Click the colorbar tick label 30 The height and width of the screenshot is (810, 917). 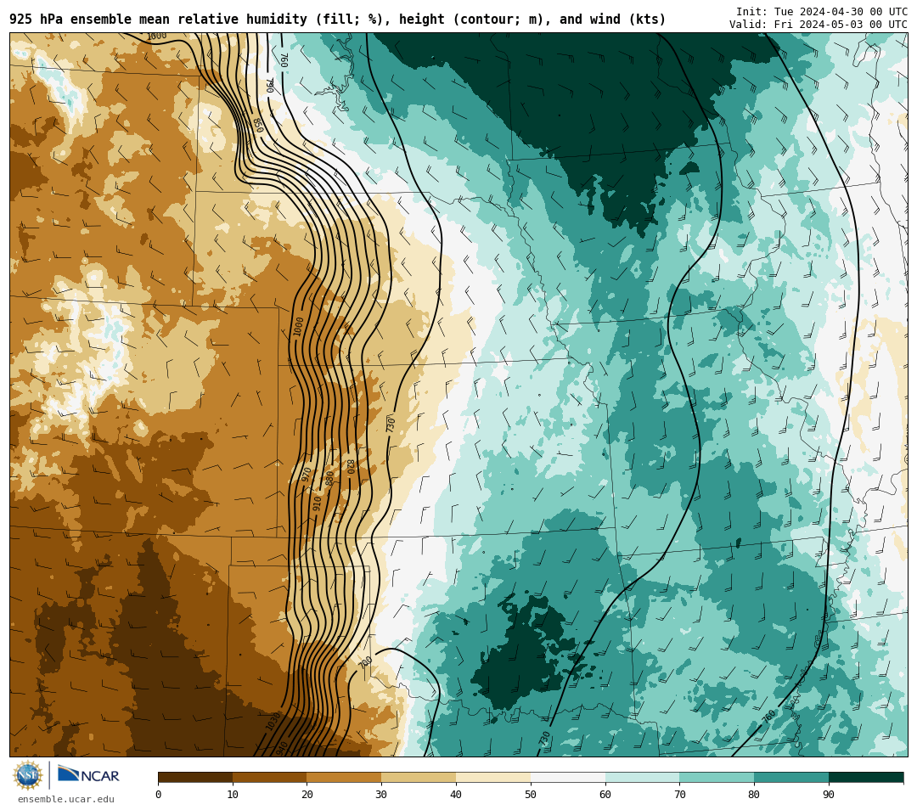coord(381,794)
